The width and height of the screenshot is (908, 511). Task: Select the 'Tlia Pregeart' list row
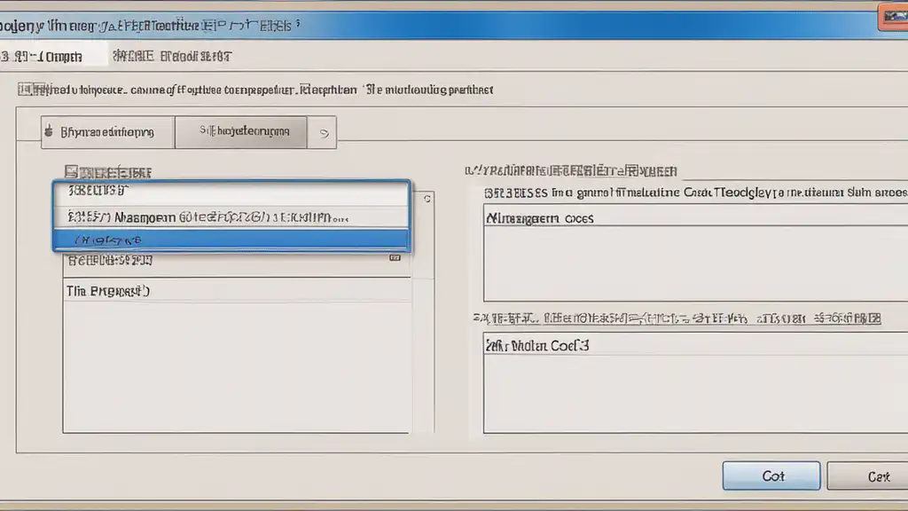point(237,291)
